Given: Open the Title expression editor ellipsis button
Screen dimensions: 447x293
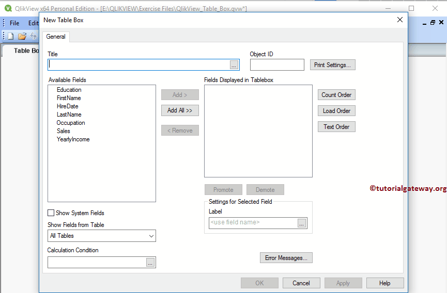Looking at the screenshot, I should (234, 65).
